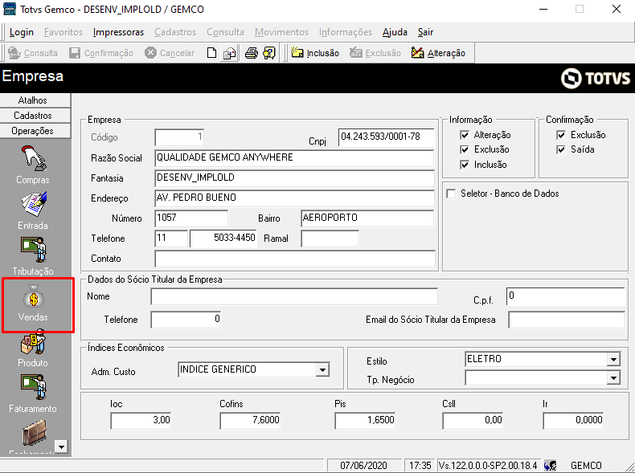This screenshot has height=473, width=635.
Task: Click the document properties toolbar icon
Action: pyautogui.click(x=230, y=53)
